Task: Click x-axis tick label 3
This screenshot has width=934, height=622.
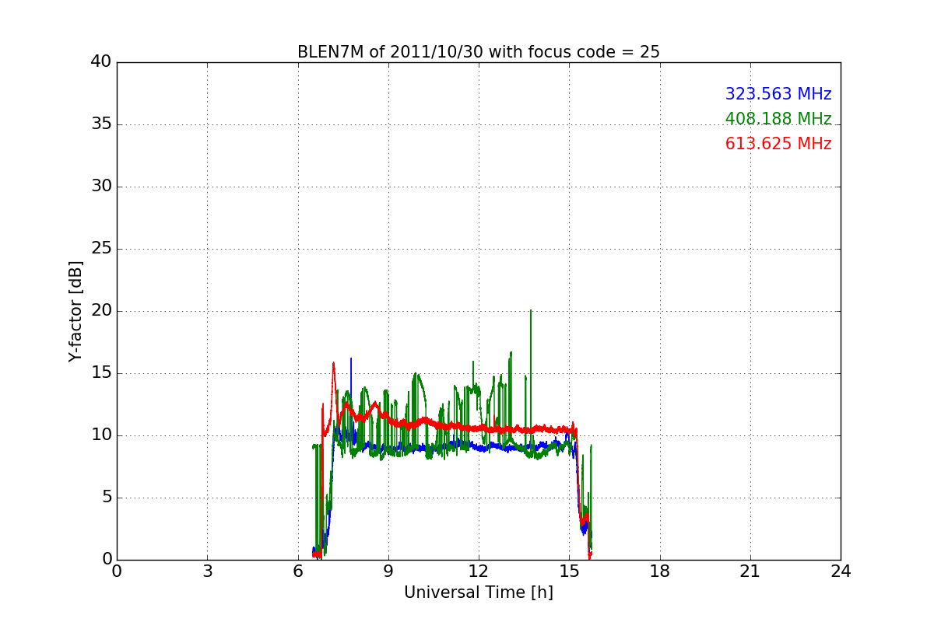Action: click(x=207, y=571)
